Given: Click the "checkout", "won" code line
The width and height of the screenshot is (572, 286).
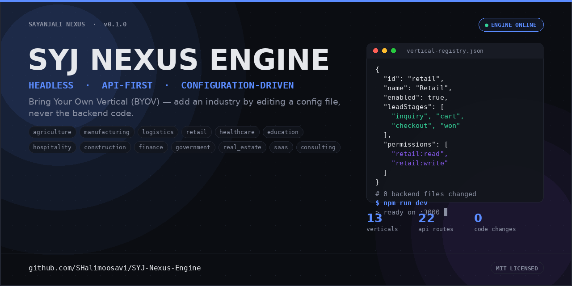Looking at the screenshot, I should coord(426,126).
